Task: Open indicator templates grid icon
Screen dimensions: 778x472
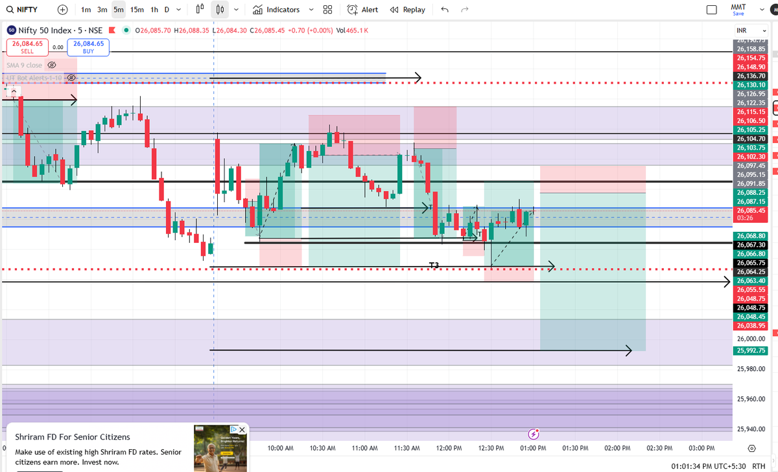Action: (328, 10)
